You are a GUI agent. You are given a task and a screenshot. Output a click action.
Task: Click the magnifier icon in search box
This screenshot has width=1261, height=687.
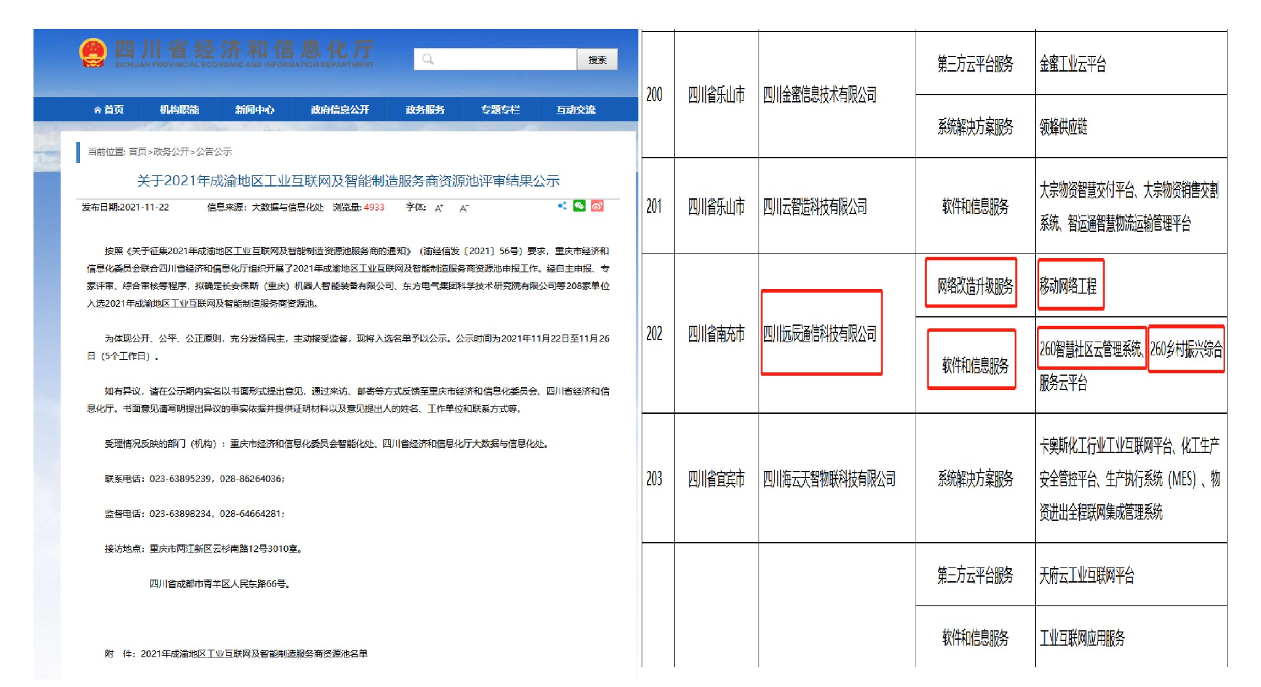[x=428, y=59]
